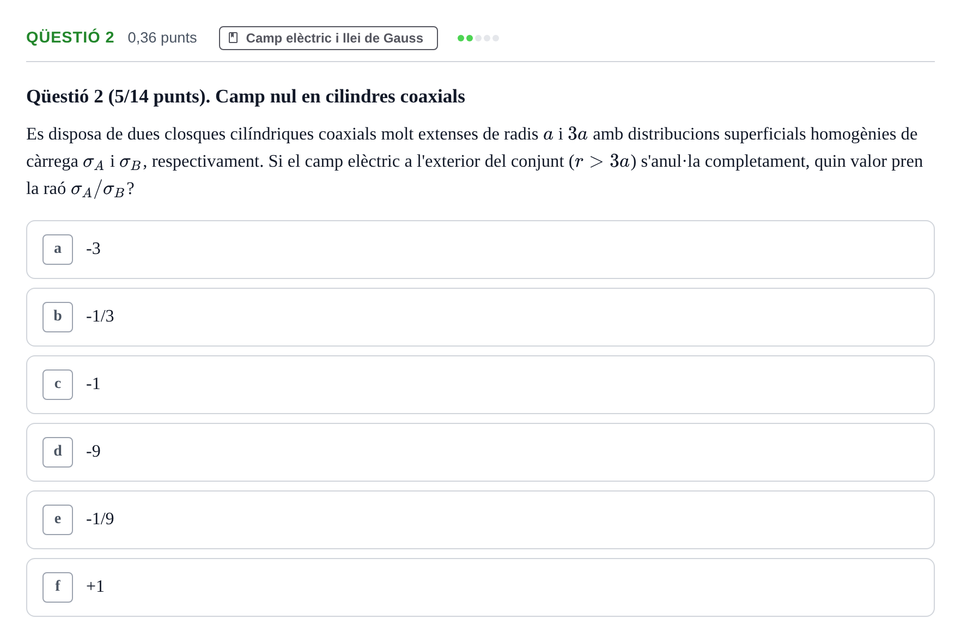Viewport: 961px width, 643px height.
Task: Click the difficulty dots indicator
Action: (x=478, y=38)
